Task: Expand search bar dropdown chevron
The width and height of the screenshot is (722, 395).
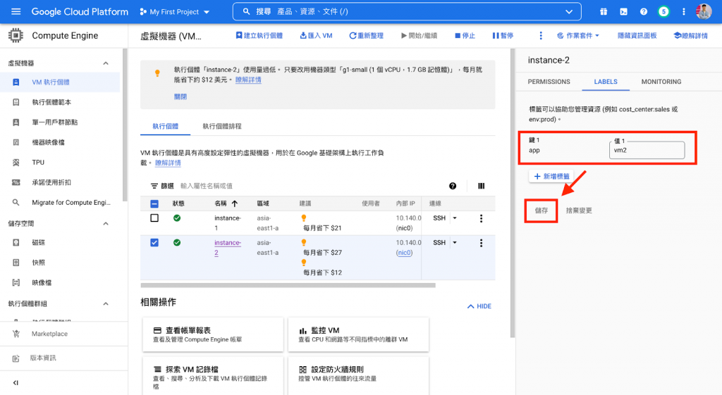Action: 569,11
